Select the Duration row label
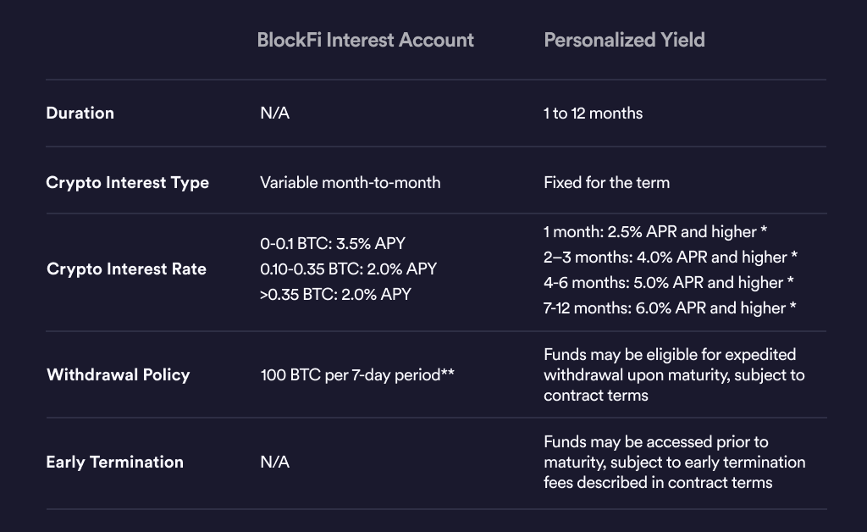This screenshot has width=867, height=532. [80, 113]
